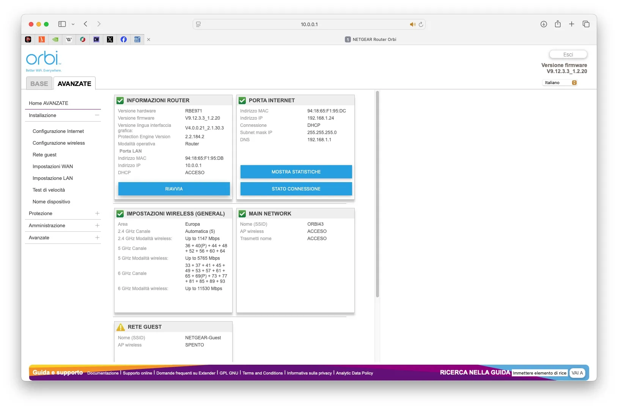
Task: Open the Analytic Data Policy link
Action: tap(354, 373)
